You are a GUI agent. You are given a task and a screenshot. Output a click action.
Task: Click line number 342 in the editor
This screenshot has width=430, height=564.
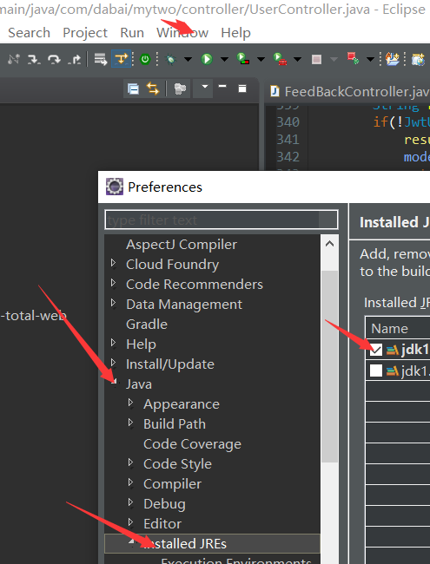coord(288,157)
